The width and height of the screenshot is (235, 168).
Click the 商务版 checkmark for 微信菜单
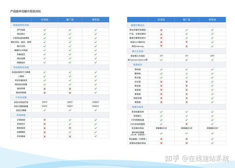coord(96,89)
